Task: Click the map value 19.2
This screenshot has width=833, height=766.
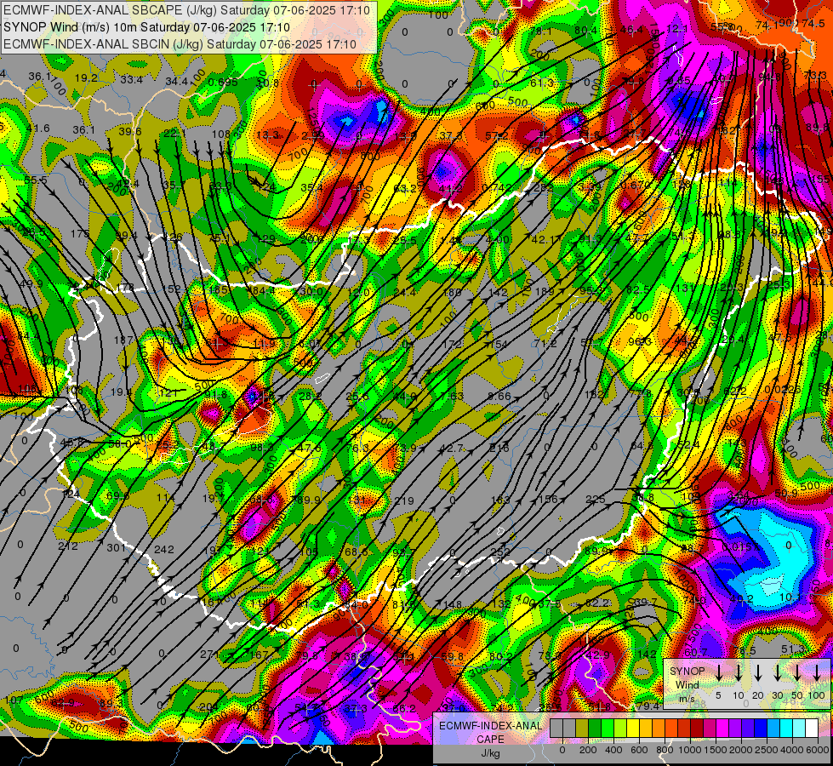Action: 86,78
